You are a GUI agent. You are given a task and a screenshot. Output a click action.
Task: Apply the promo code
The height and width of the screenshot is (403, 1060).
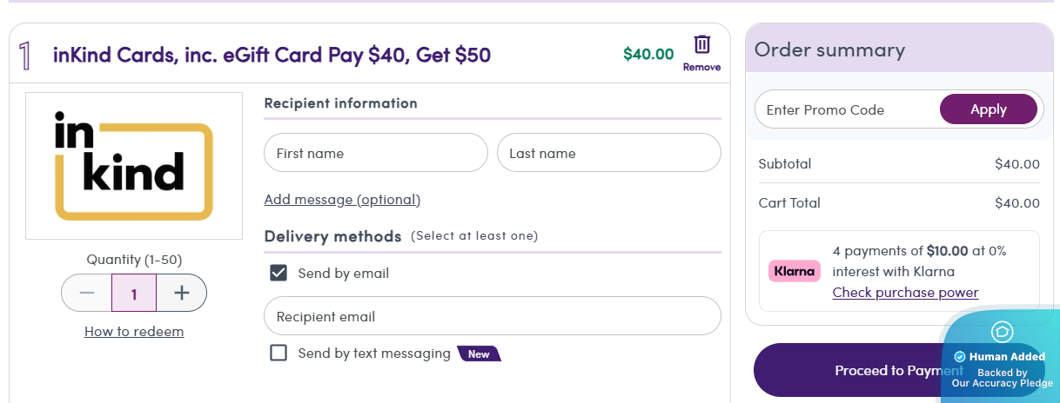coord(988,109)
